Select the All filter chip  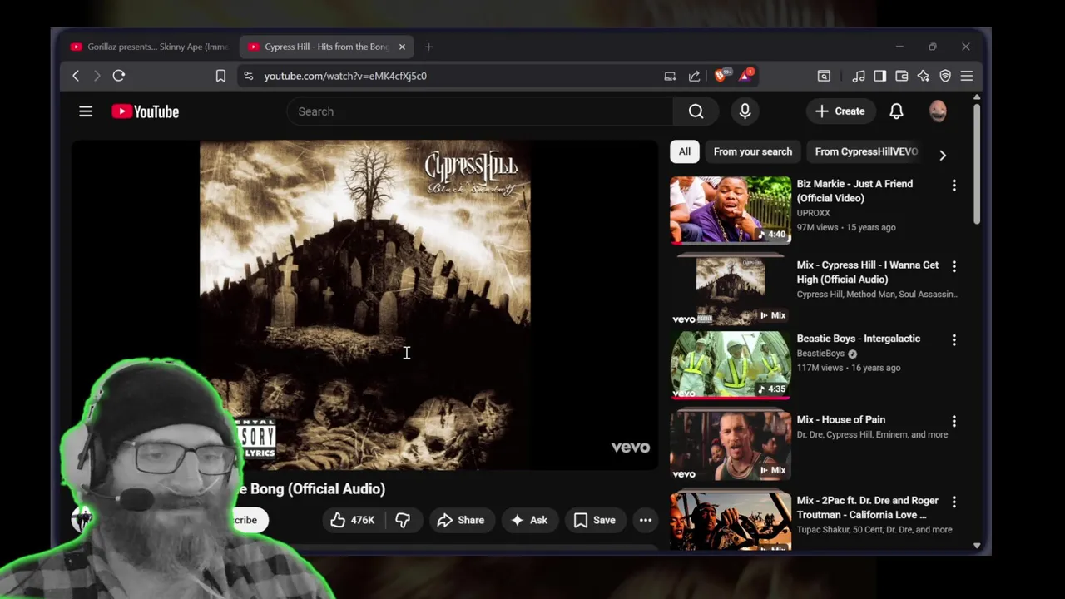click(684, 151)
